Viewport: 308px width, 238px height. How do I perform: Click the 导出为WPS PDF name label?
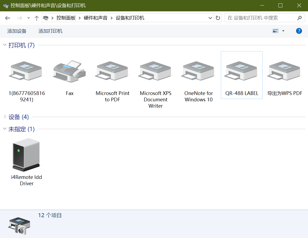pos(285,93)
